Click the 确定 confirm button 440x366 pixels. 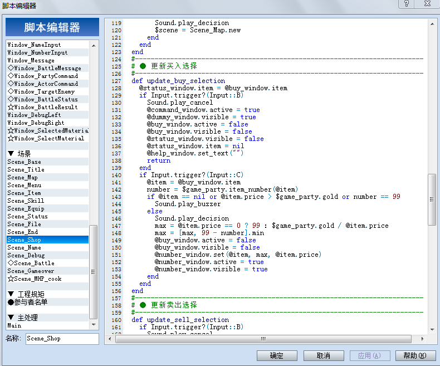[277, 355]
